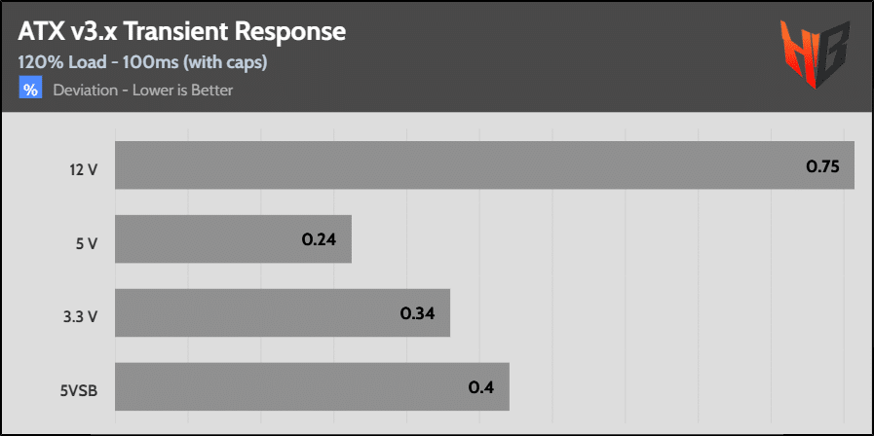Click empty plot area right of 5VSB bar
This screenshot has width=874, height=436.
tap(682, 387)
